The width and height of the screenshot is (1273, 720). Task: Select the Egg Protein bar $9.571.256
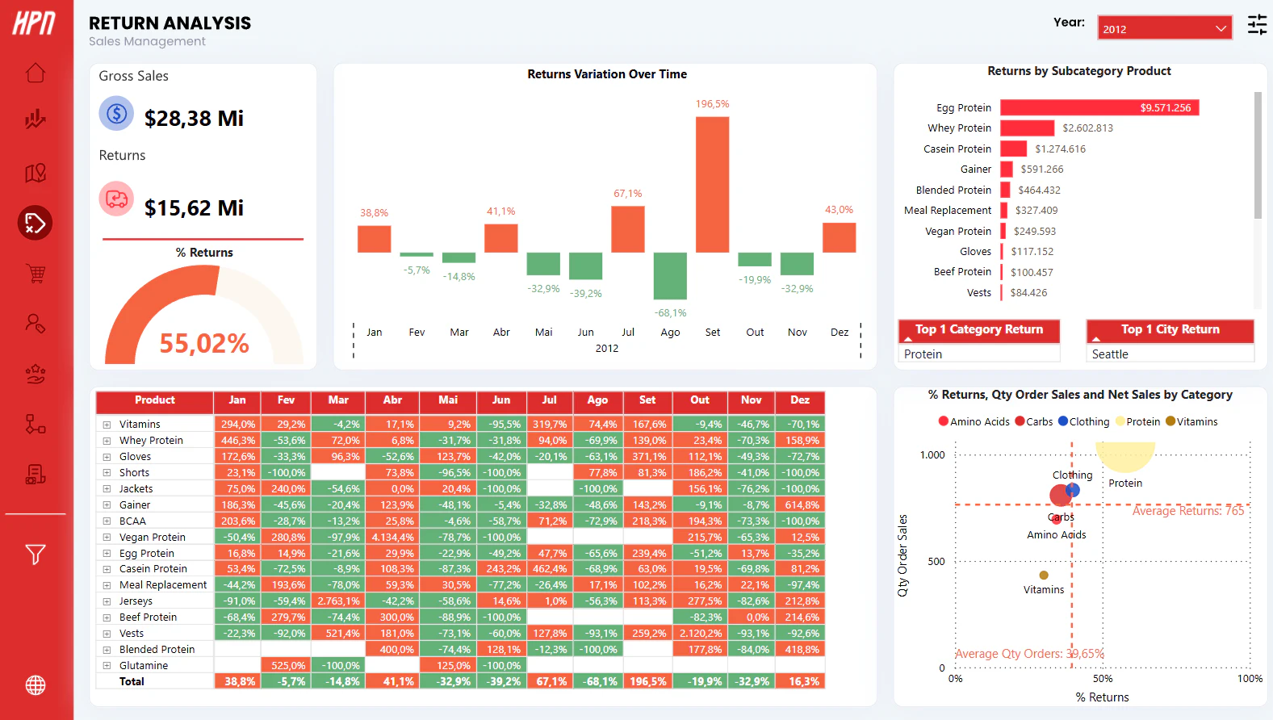click(1099, 107)
